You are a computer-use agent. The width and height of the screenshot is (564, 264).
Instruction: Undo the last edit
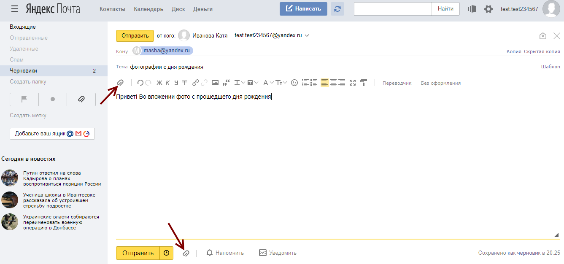(140, 83)
